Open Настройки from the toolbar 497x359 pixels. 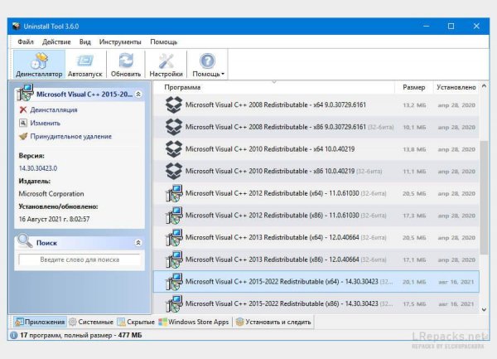[166, 65]
